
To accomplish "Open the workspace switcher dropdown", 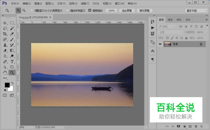I will pos(196,11).
